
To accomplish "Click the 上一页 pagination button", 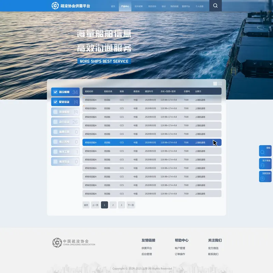I will coord(95,205).
